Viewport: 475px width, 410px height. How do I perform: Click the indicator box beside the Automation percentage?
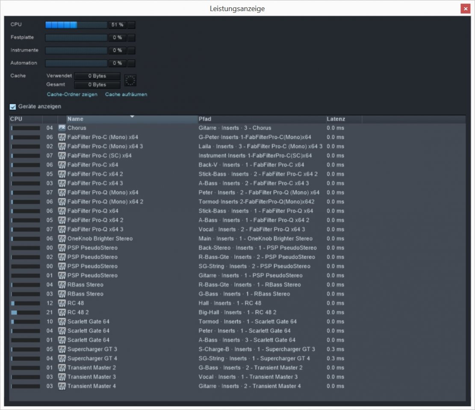point(132,63)
